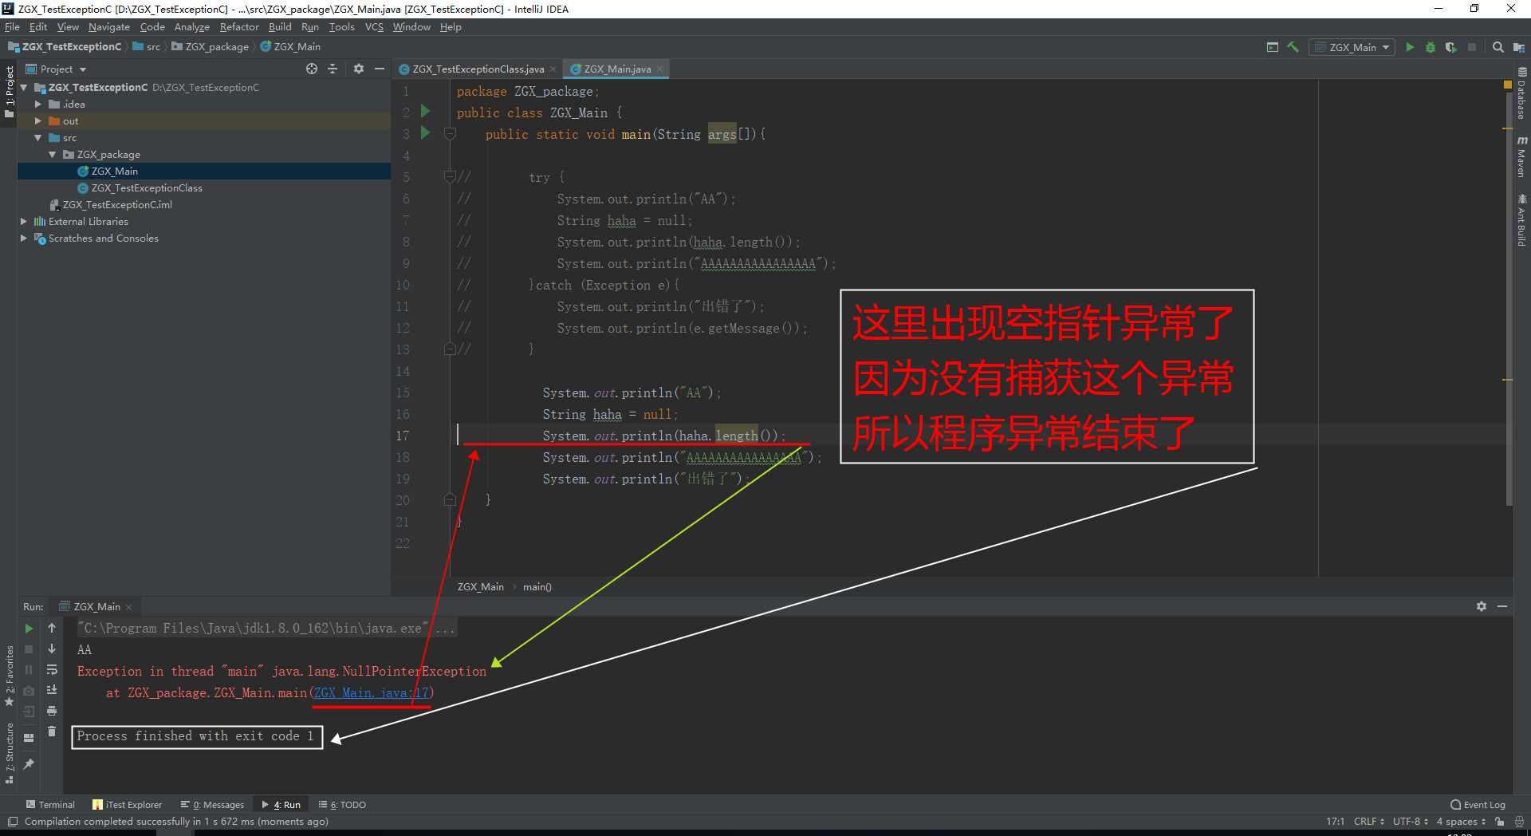Click the disabled Stop icon in toolbar
This screenshot has width=1531, height=836.
point(1472,47)
